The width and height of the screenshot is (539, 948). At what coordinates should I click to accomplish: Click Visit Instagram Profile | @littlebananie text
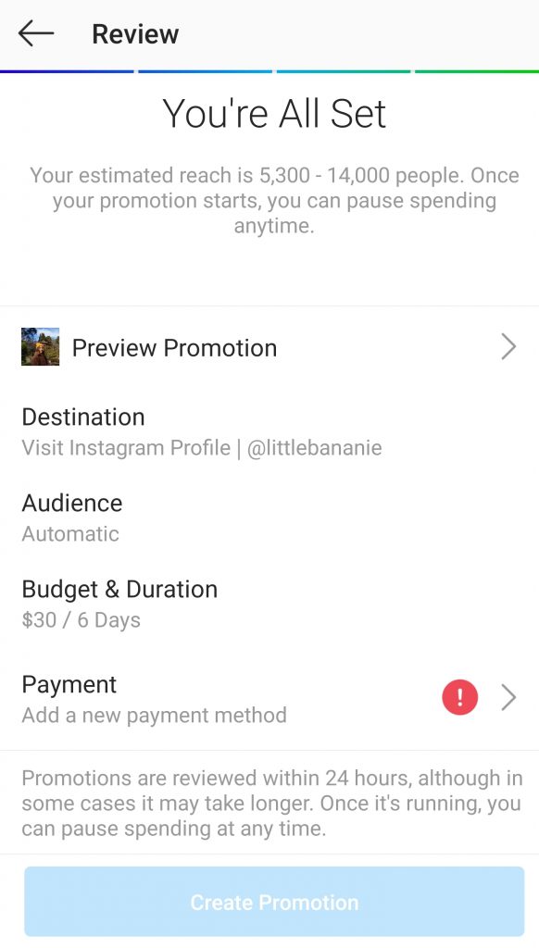202,447
